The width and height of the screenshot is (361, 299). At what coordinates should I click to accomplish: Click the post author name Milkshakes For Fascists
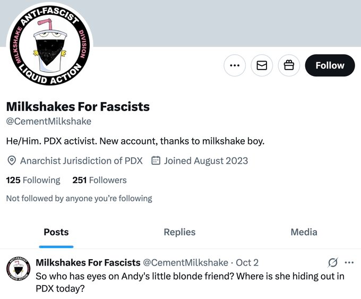[88, 262]
